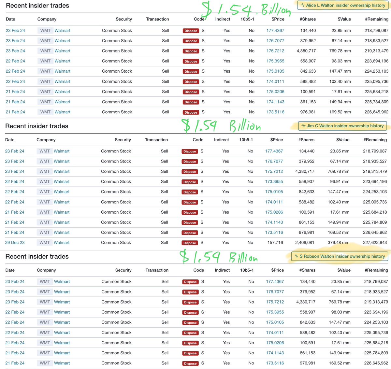Select the 2,406,081 shares value
This screenshot has width=391, height=369.
tap(305, 243)
